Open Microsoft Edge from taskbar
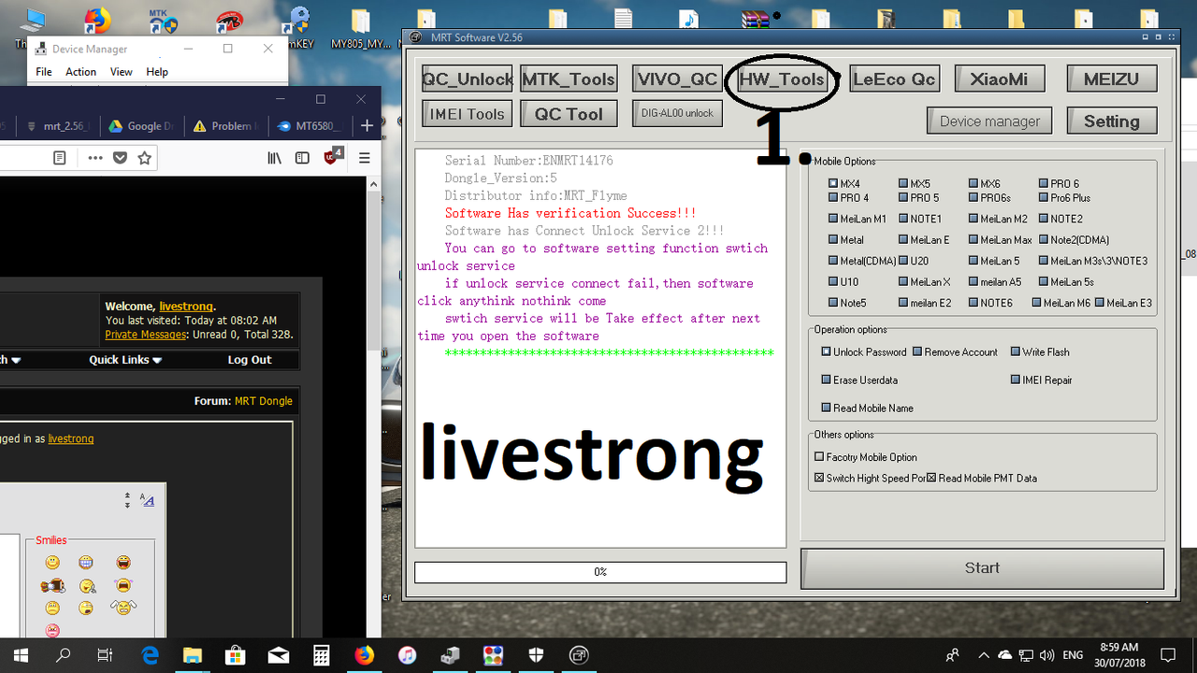Screen dimensions: 1197x673 (150, 654)
